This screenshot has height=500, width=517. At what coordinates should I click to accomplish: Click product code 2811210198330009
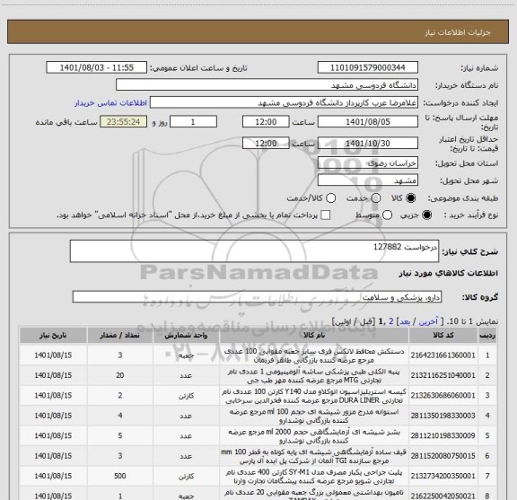coord(443,435)
